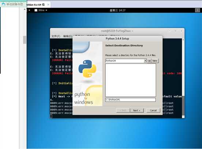Click the 'Select Destination Directory' heading
Image resolution: width=202 pixels, height=149 pixels.
click(124, 46)
